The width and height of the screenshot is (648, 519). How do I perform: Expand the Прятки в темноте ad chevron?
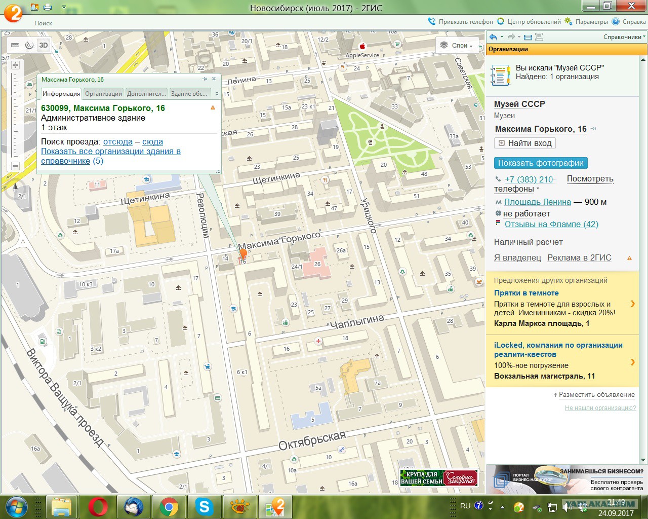click(x=632, y=304)
